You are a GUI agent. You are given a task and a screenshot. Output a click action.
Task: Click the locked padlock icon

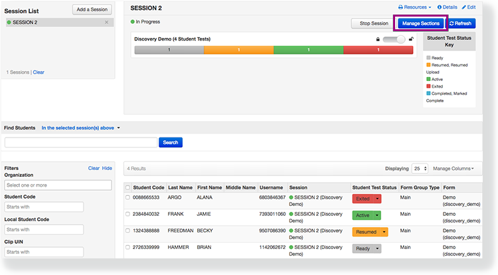coord(378,39)
